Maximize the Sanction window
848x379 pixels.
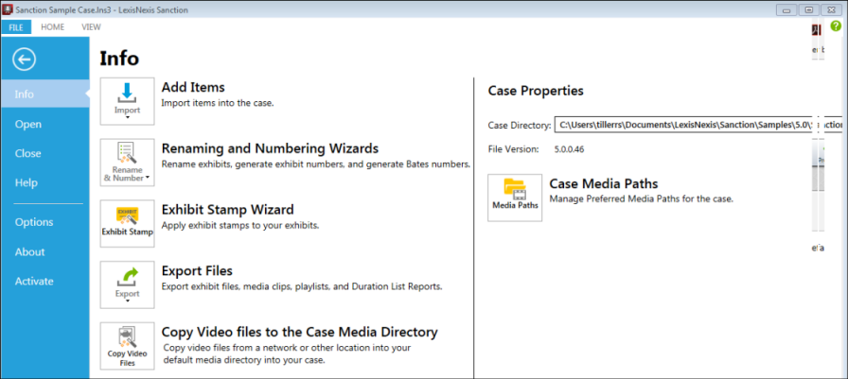(809, 9)
